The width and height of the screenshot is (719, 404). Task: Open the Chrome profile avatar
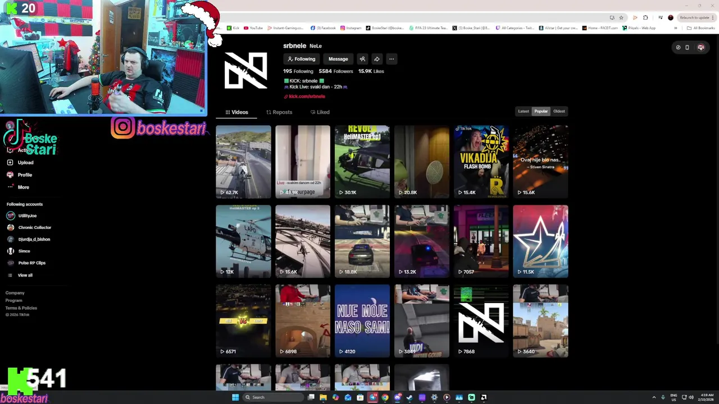tap(670, 17)
